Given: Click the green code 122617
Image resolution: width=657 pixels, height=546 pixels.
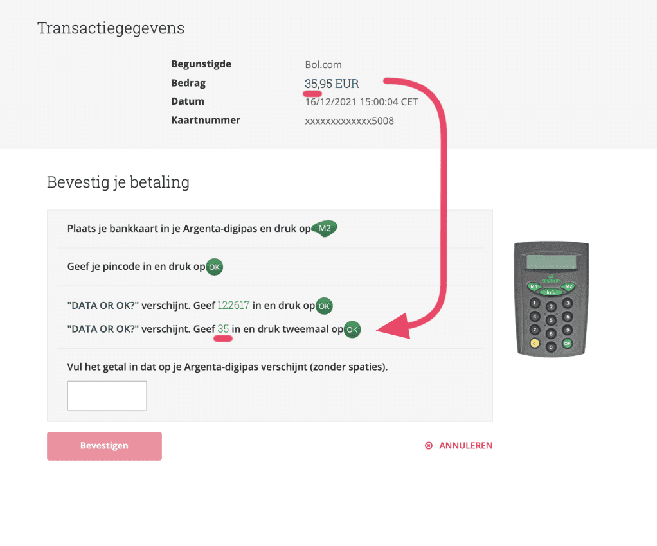Looking at the screenshot, I should tap(233, 306).
